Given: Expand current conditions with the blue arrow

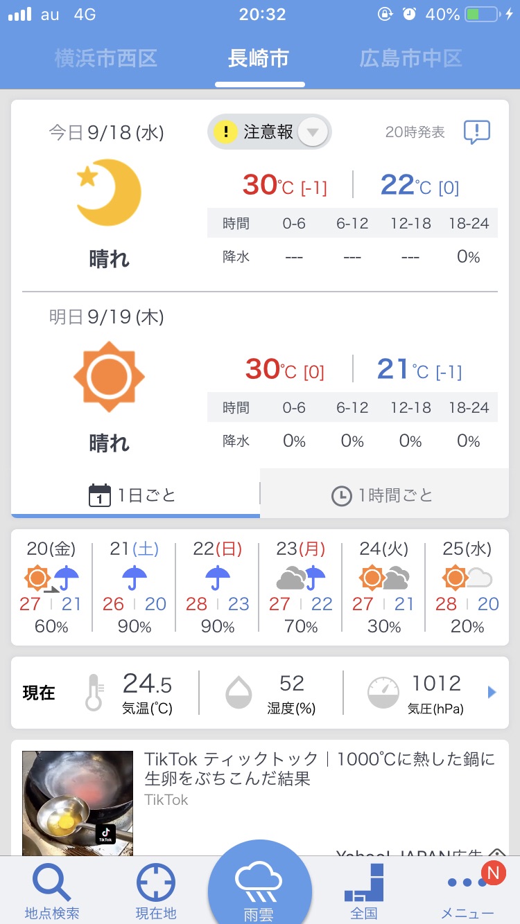Looking at the screenshot, I should point(492,692).
